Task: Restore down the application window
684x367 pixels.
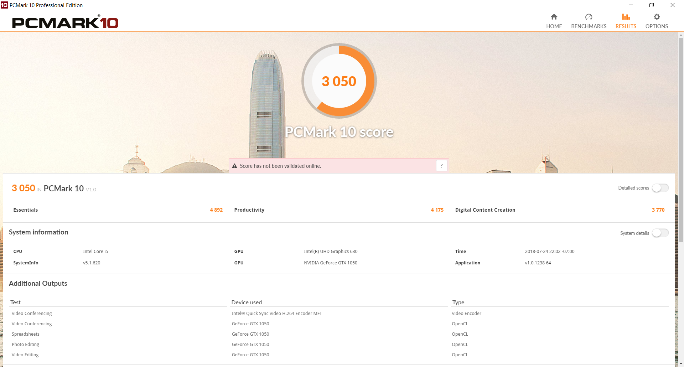Action: click(652, 5)
